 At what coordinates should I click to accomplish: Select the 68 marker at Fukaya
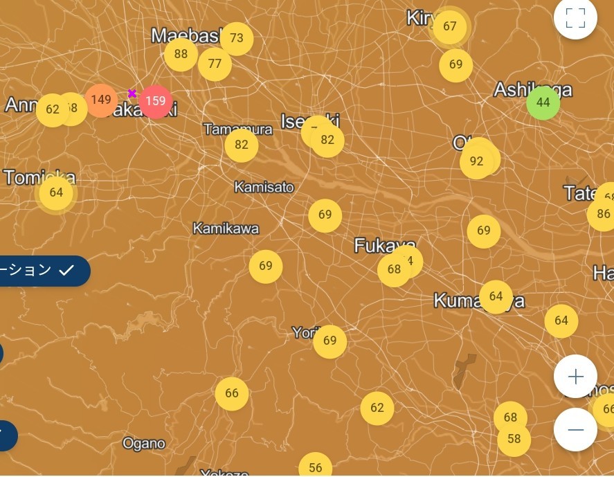(394, 270)
